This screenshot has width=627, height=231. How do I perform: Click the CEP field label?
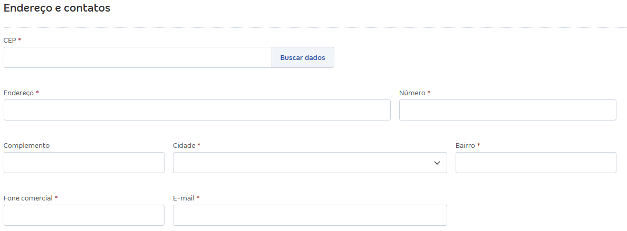(x=10, y=40)
